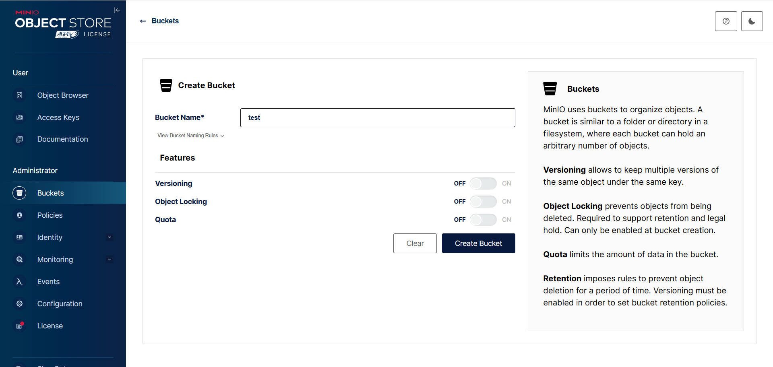Open the Documentation menu item
The height and width of the screenshot is (367, 773).
point(63,139)
